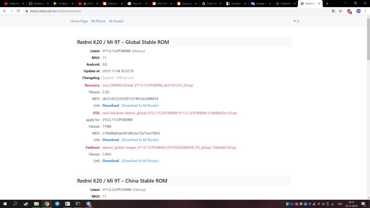Download the 3.45G Fastboot image
Image resolution: width=370 pixels, height=208 pixels.
point(111,161)
